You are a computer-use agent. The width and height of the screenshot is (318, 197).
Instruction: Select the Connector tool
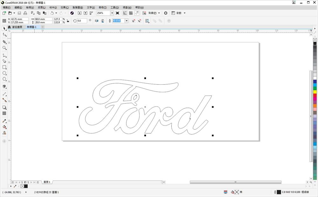pyautogui.click(x=4, y=100)
